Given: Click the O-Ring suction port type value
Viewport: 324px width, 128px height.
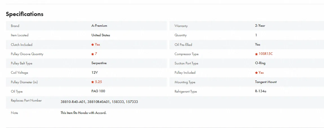Looking at the screenshot, I should [x=260, y=63].
